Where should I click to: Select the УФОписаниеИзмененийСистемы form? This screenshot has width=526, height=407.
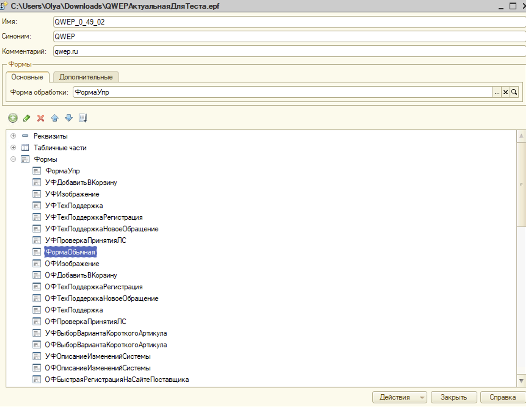(x=98, y=356)
